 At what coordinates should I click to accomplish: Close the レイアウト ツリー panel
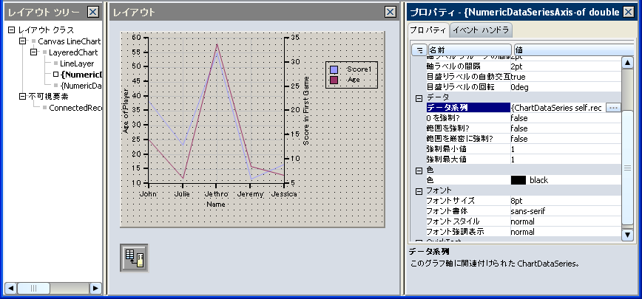click(x=93, y=13)
